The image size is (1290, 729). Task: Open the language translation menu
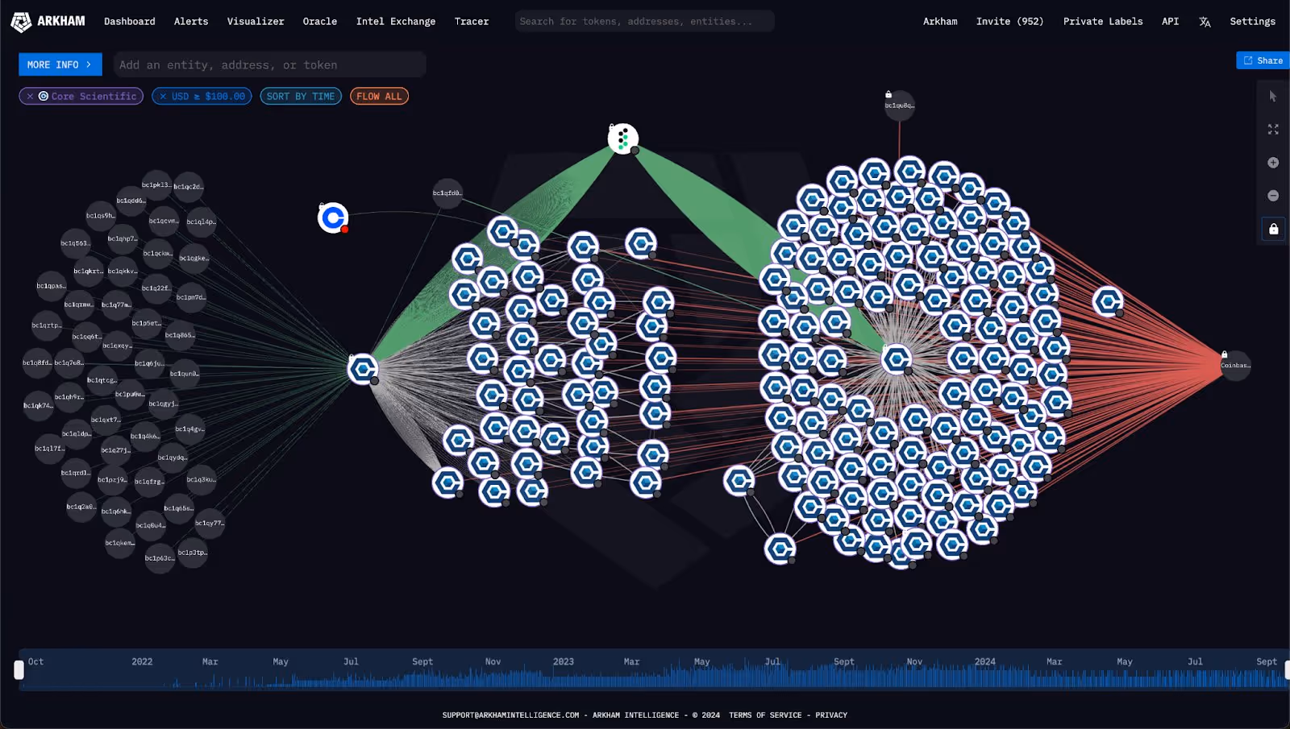1205,22
